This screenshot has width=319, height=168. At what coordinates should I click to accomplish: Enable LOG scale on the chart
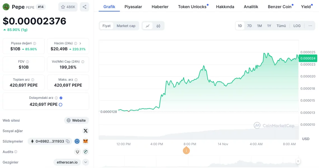click(x=297, y=25)
